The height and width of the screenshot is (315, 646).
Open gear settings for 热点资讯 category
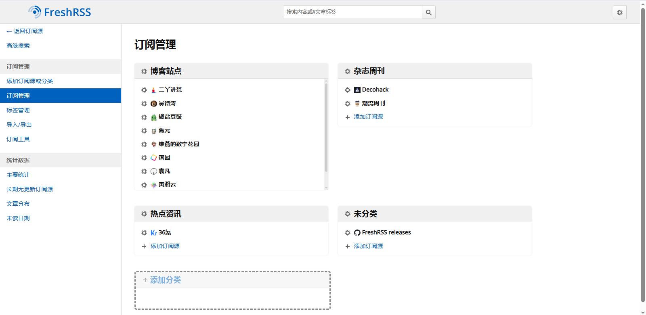[144, 214]
